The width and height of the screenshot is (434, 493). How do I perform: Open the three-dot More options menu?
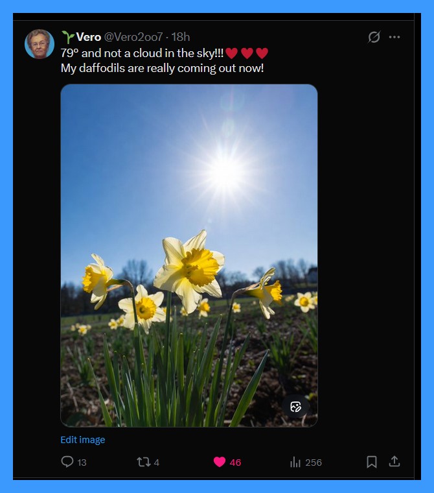coord(394,37)
